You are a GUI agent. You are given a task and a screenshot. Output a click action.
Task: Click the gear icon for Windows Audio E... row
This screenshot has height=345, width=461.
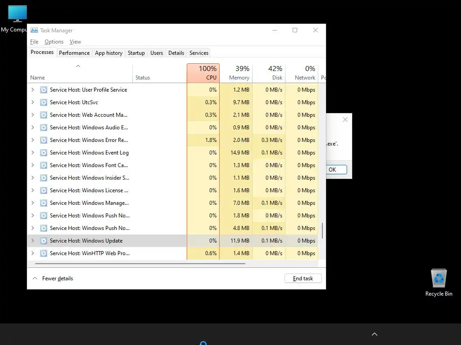pos(44,128)
